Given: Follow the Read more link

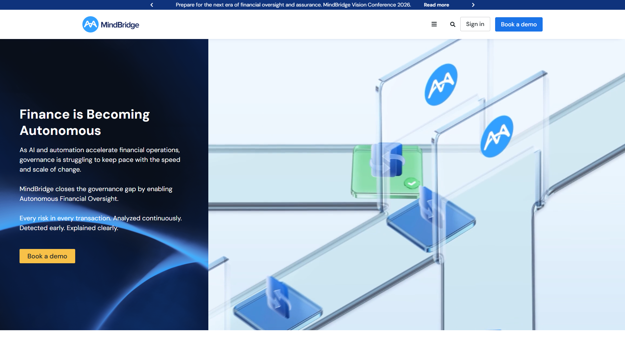Looking at the screenshot, I should point(436,5).
